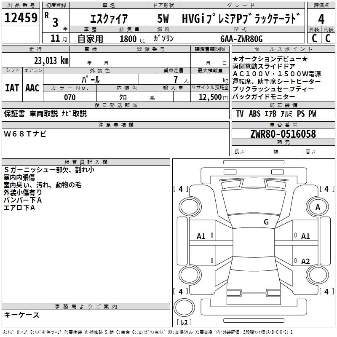This screenshot has width=337, height=337.
Task: Click A mark on the wheel
Action: (318, 207)
